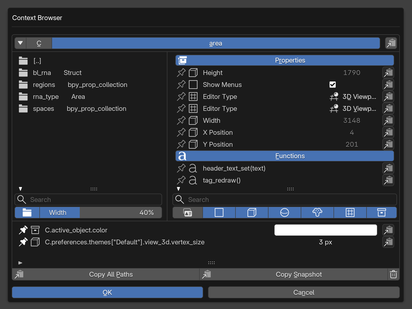The height and width of the screenshot is (309, 412).
Task: Open second Editor Type dropdown
Action: (353, 109)
